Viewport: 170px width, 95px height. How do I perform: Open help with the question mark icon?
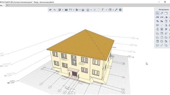click(x=120, y=10)
